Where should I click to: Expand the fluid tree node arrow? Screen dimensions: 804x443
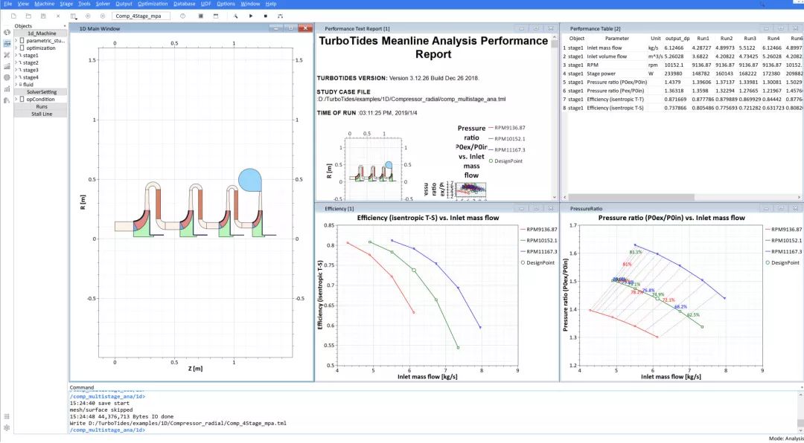pyautogui.click(x=16, y=85)
